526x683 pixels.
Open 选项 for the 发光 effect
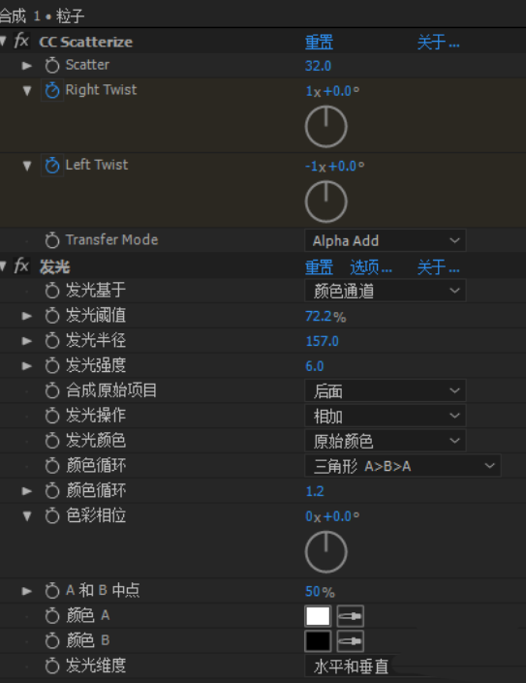click(371, 267)
